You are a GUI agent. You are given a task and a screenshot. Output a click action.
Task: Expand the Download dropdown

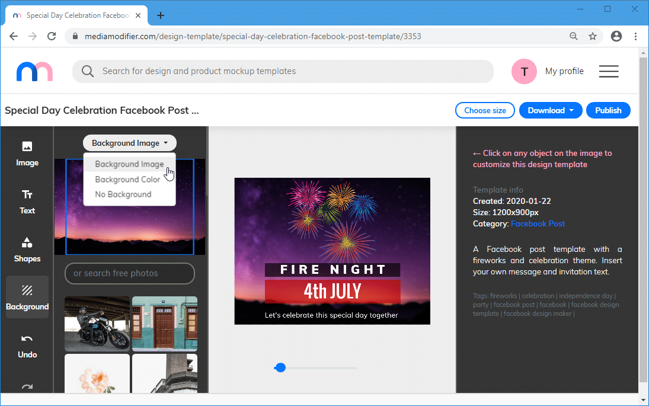click(x=551, y=110)
